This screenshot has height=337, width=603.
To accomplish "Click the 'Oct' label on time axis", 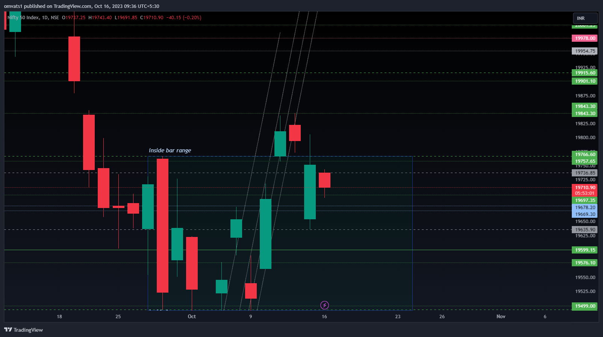I will [192, 317].
